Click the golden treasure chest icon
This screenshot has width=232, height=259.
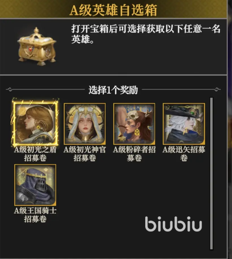tap(37, 47)
